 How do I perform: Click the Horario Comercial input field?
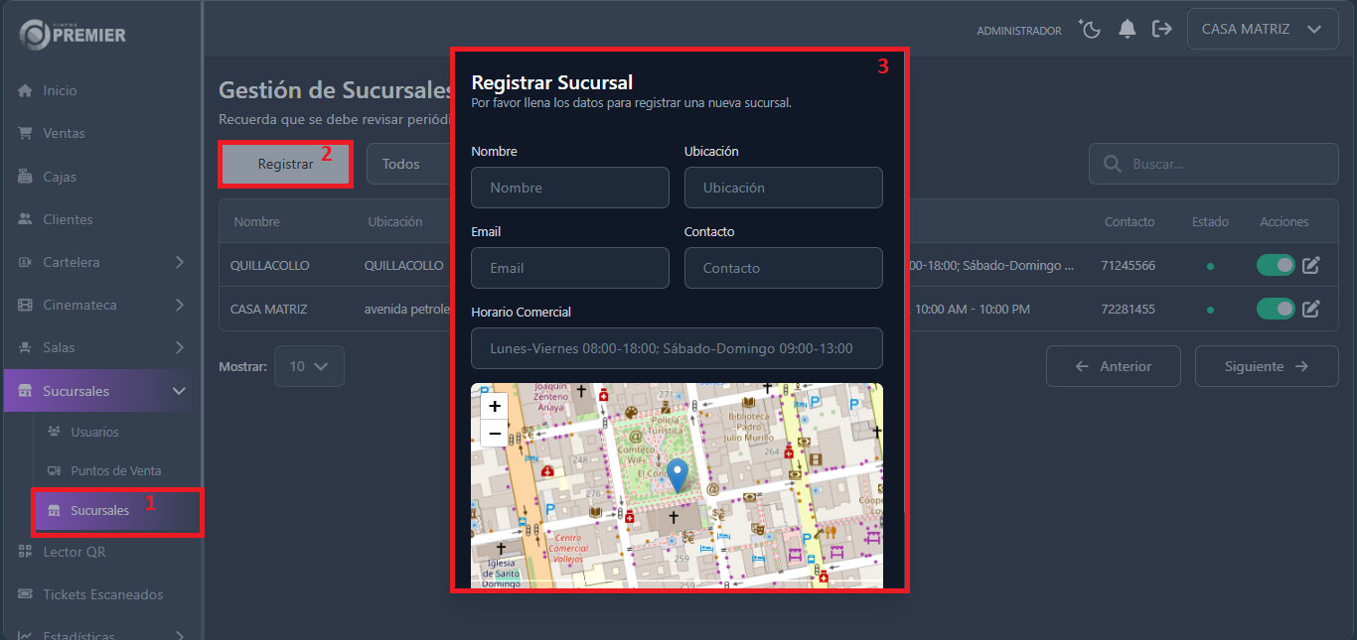pyautogui.click(x=677, y=348)
